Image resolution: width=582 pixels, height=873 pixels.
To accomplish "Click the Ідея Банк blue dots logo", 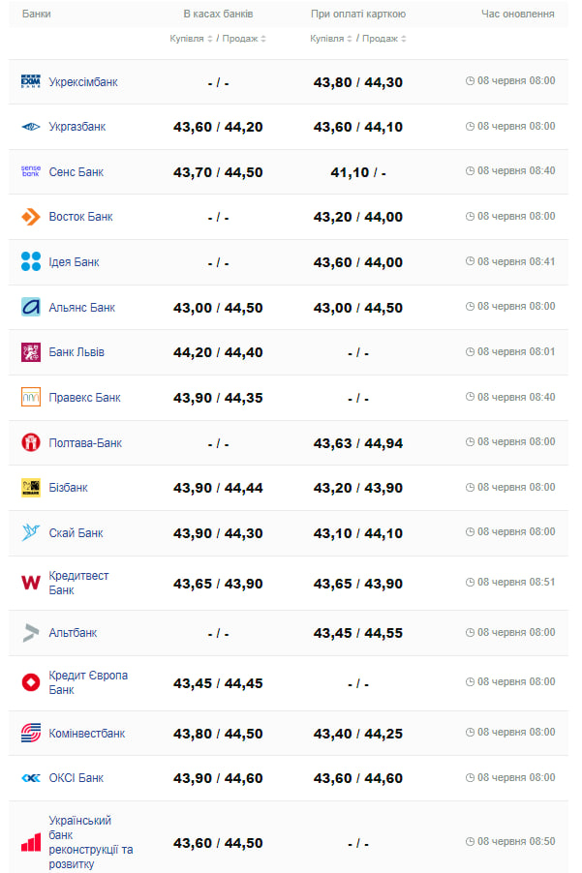I will coord(31,261).
